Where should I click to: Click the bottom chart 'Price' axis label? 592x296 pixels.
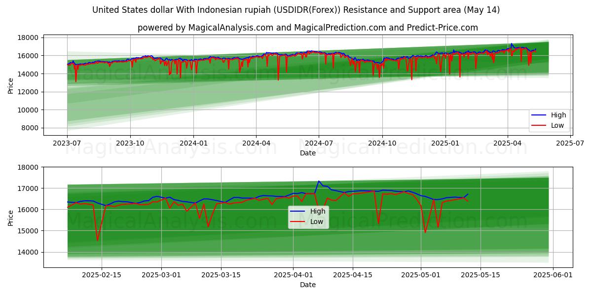pyautogui.click(x=11, y=217)
